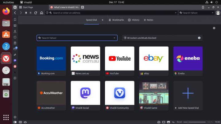This screenshot has height=124, width=221.
Task: Open the Bookmarks panel in the sidebar
Action: click(x=15, y=20)
